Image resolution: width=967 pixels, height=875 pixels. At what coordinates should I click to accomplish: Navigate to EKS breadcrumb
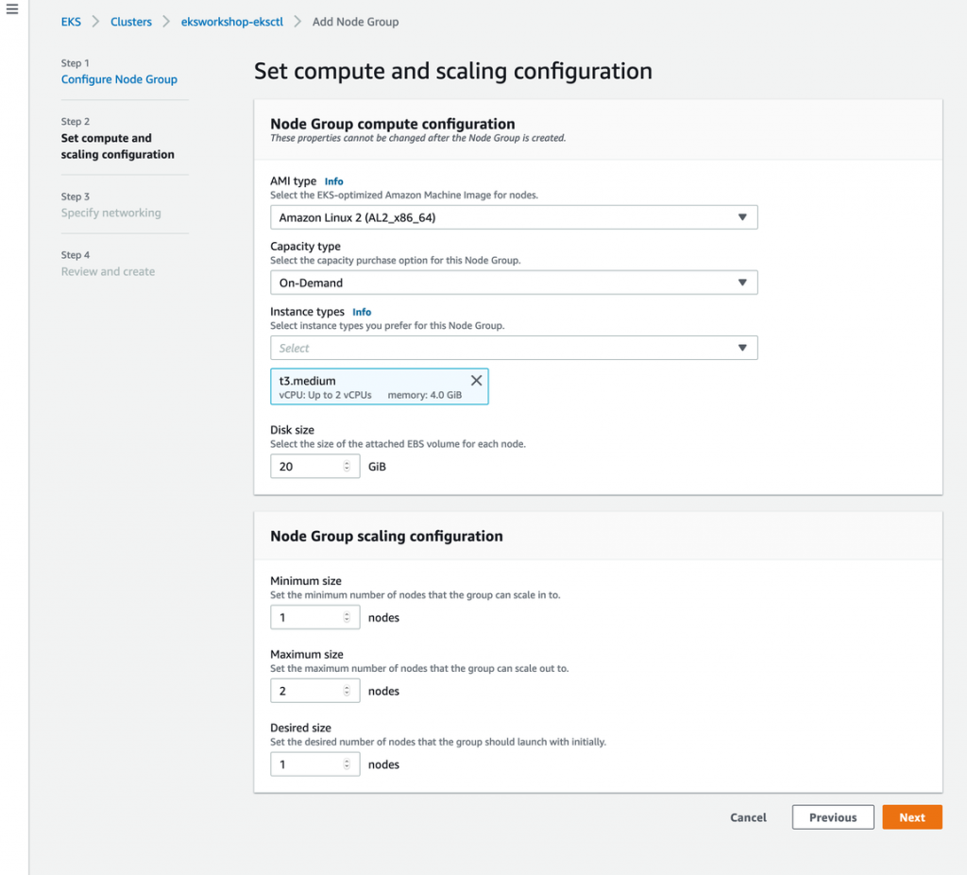pyautogui.click(x=71, y=22)
